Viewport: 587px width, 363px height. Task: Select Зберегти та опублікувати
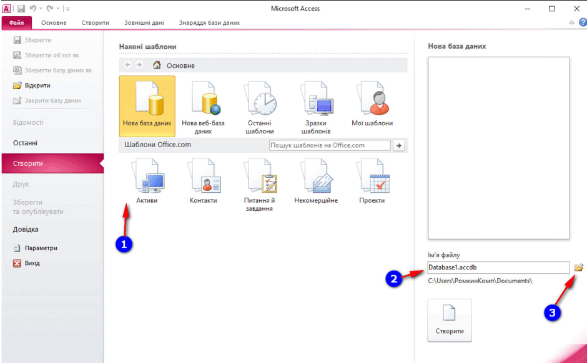(x=38, y=206)
